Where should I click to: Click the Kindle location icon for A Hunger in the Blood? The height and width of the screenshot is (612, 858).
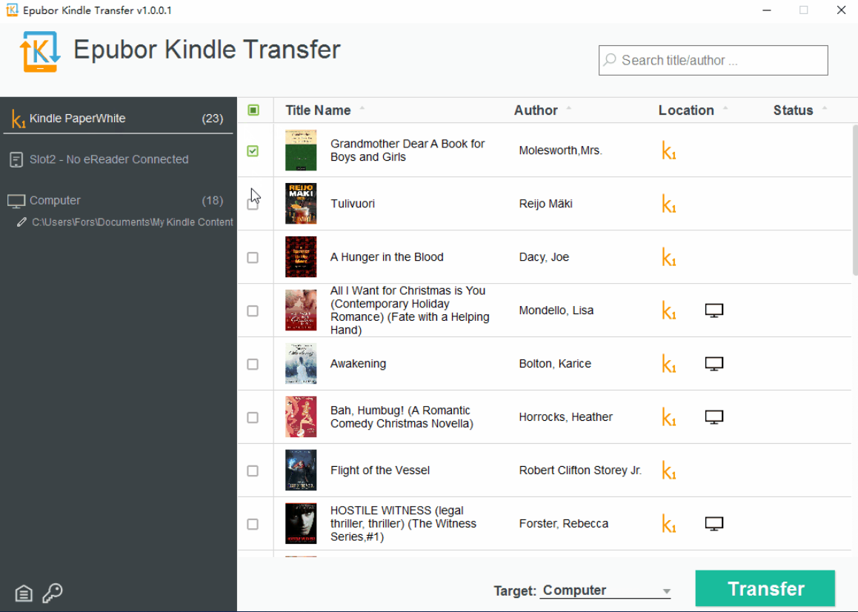pos(668,257)
